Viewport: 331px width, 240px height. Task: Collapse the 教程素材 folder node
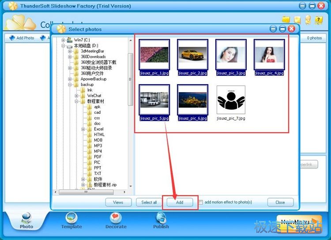(76, 101)
